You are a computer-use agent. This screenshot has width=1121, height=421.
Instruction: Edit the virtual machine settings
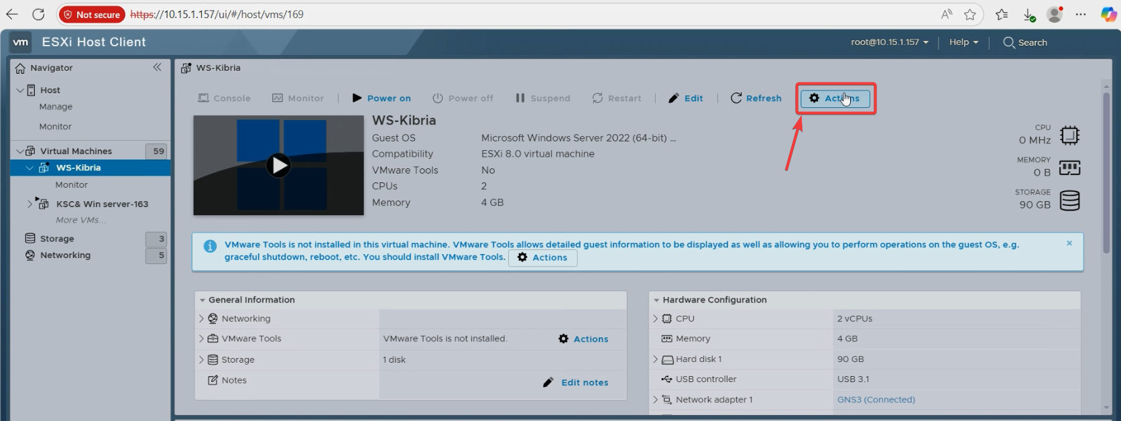pyautogui.click(x=686, y=98)
